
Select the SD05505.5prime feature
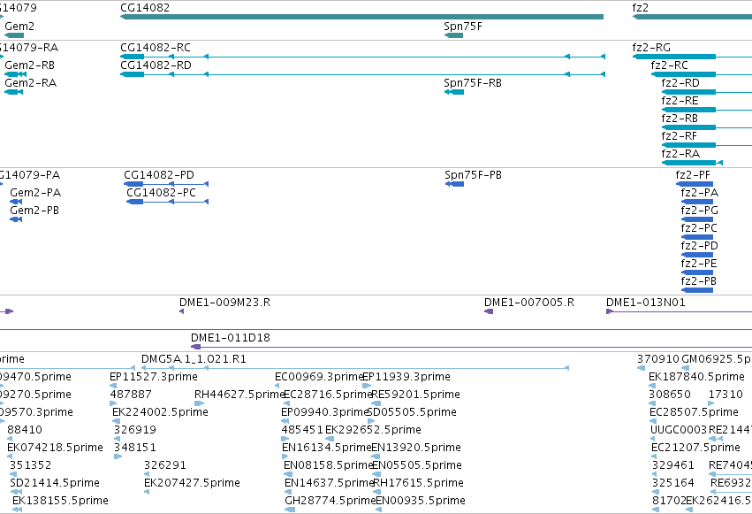(x=371, y=421)
